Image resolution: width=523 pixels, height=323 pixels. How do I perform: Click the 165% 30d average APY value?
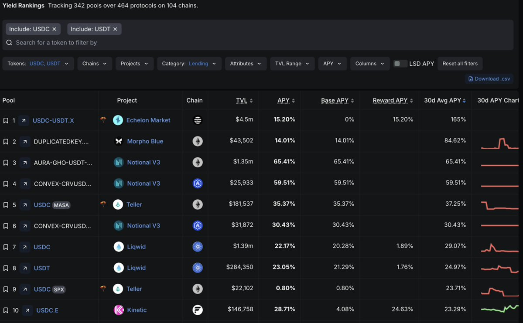pos(458,119)
